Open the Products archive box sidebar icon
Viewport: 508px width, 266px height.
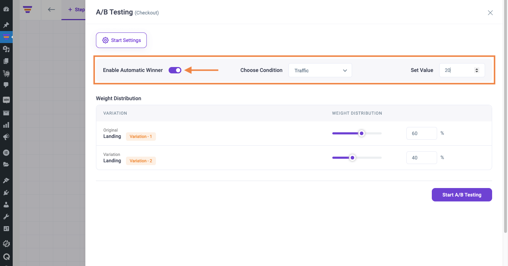point(6,113)
